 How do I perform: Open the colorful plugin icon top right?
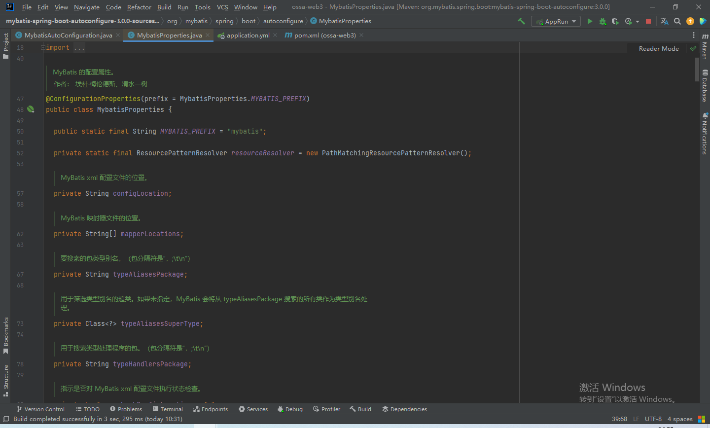703,21
